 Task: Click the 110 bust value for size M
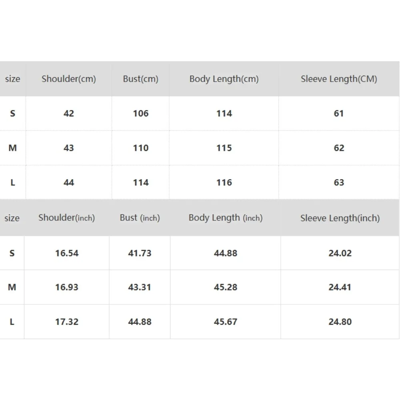(x=140, y=148)
